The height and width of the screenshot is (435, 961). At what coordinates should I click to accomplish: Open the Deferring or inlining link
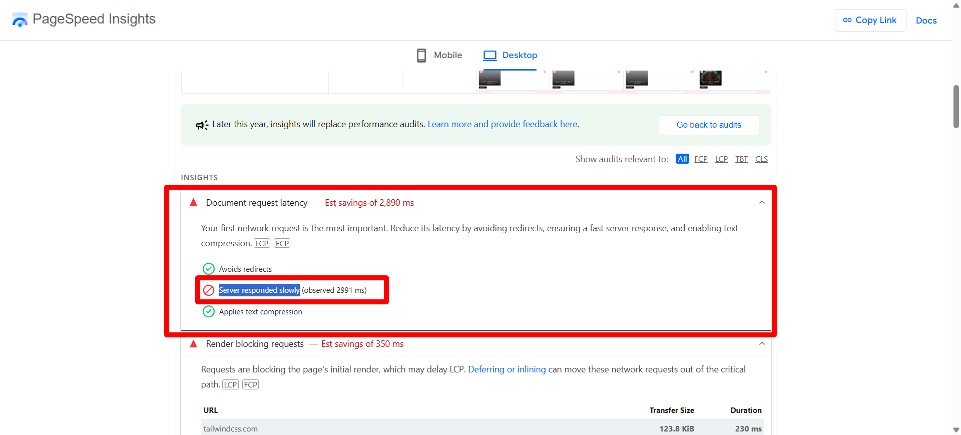(507, 369)
